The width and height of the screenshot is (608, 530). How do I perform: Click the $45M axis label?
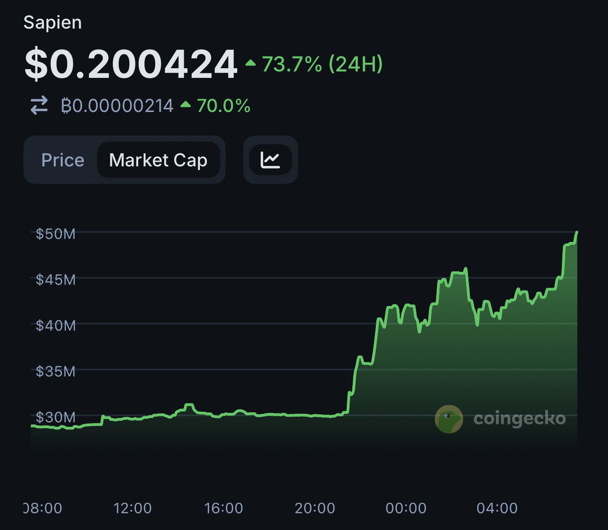pyautogui.click(x=55, y=279)
